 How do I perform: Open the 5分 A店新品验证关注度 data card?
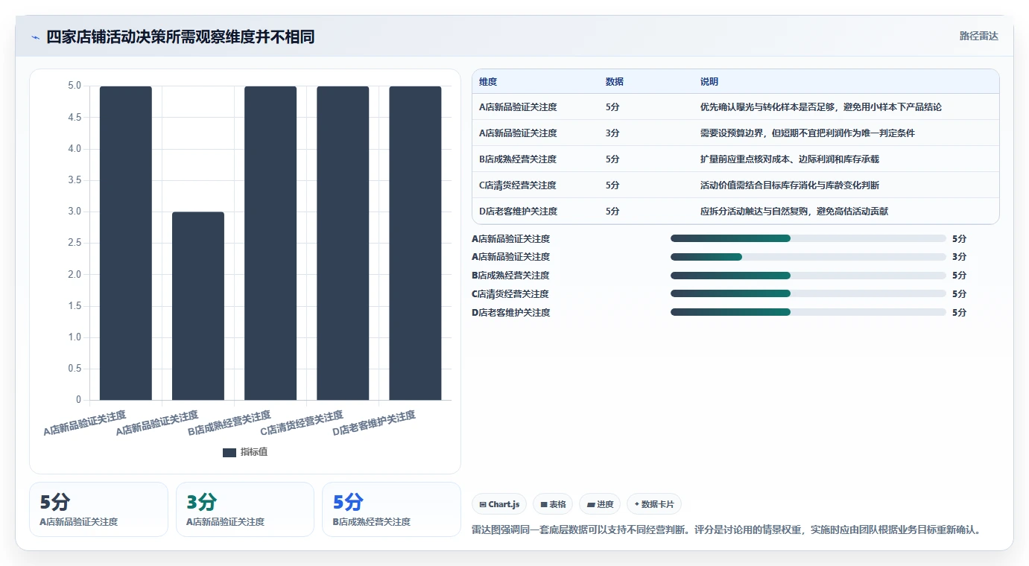click(x=98, y=509)
